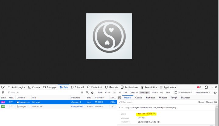
Task: Open the Richiesta details tab
Action: 151,97
